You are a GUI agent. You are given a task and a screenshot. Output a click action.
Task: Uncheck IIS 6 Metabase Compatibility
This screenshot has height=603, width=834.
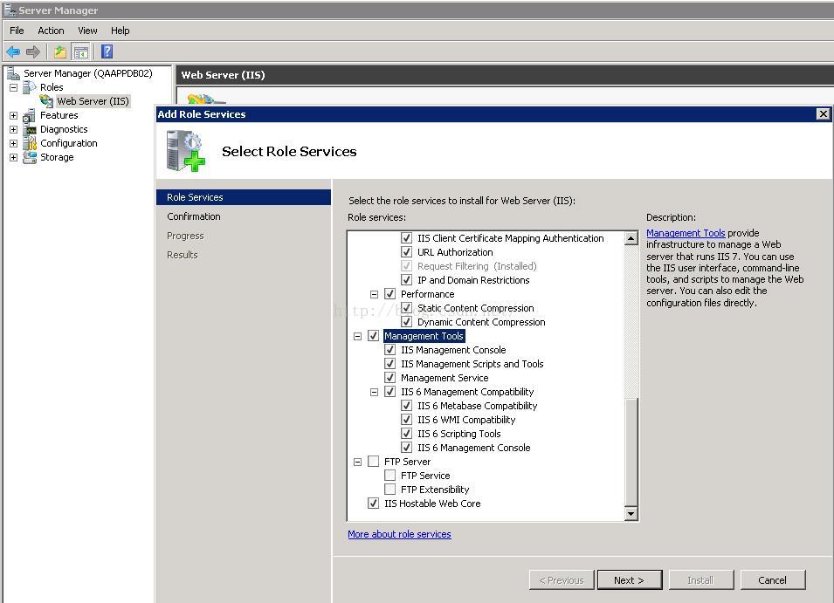click(x=406, y=406)
